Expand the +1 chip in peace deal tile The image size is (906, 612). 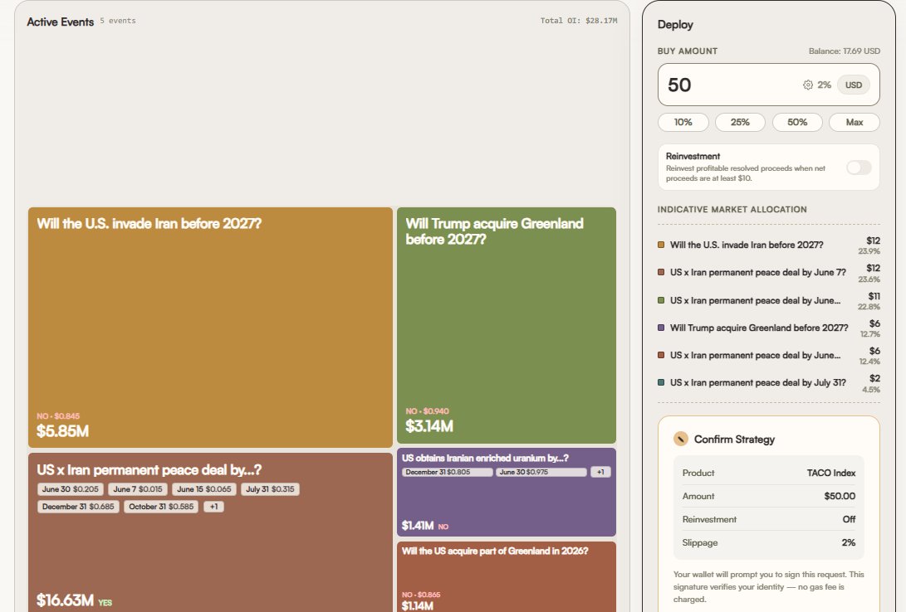pos(213,507)
